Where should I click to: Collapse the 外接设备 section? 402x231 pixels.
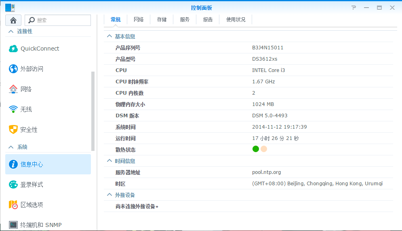pyautogui.click(x=109, y=195)
